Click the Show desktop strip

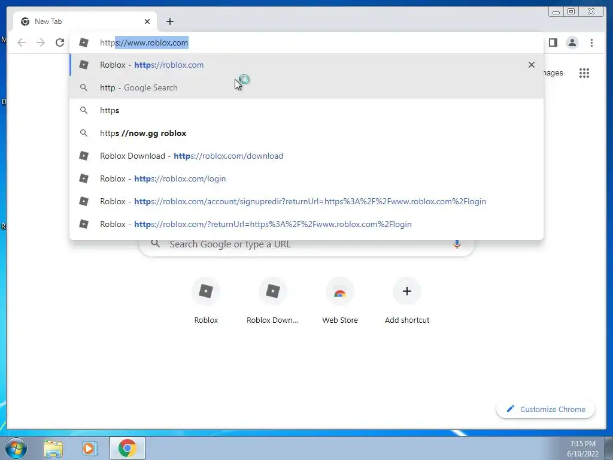coord(609,448)
